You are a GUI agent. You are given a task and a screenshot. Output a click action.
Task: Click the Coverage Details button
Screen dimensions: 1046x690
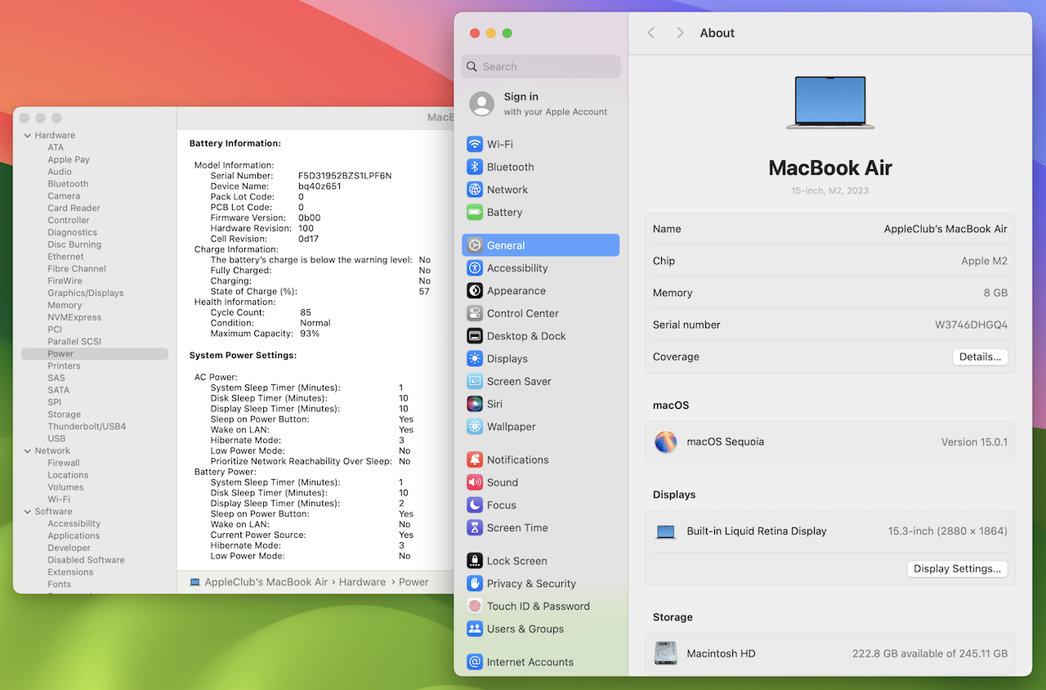pos(980,357)
